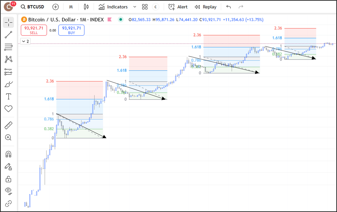
Task: Open the M time interval dropdown
Action: 71,7
